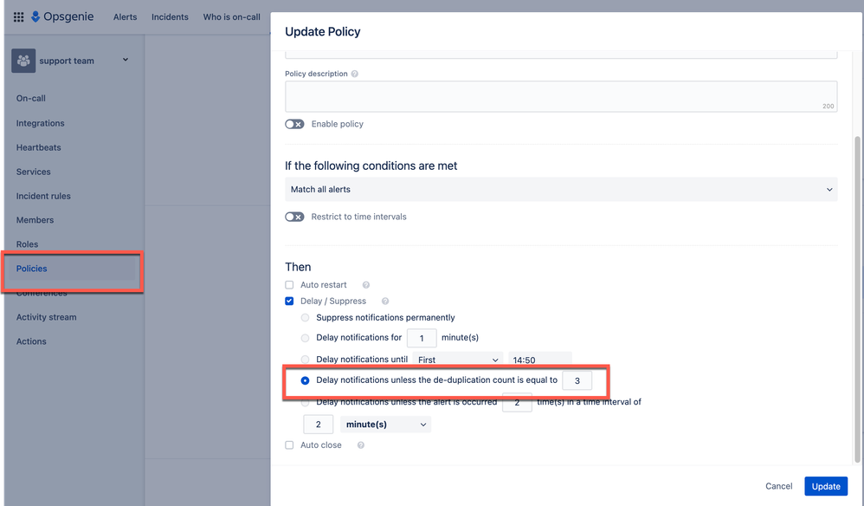Viewport: 864px width, 506px height.
Task: Go to On-call sidebar item
Action: tap(31, 98)
